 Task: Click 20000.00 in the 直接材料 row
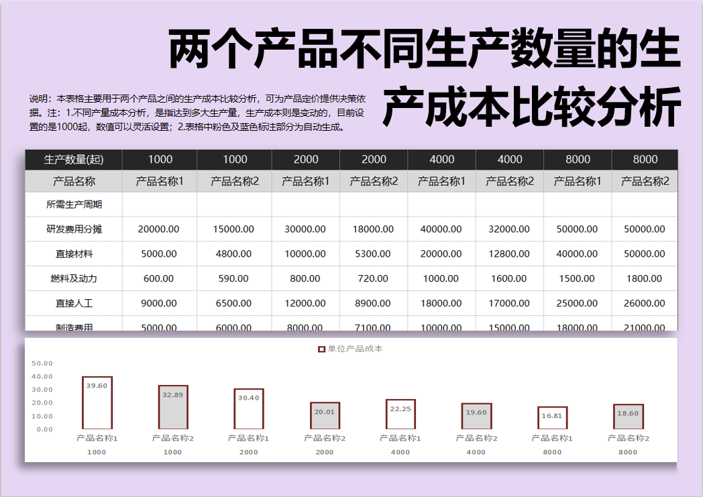[x=441, y=254]
